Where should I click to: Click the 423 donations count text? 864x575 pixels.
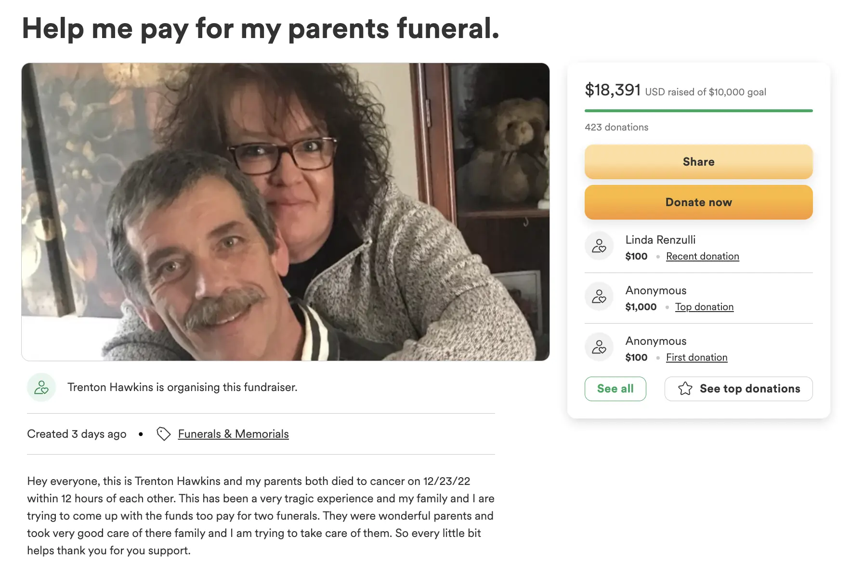(x=616, y=127)
